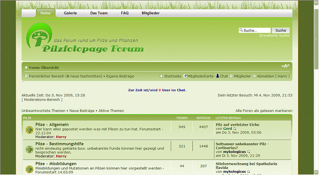Click the Pilze - Bestimmungshilfe forum status icon
Viewport: 319px width, 175px height.
[30, 150]
